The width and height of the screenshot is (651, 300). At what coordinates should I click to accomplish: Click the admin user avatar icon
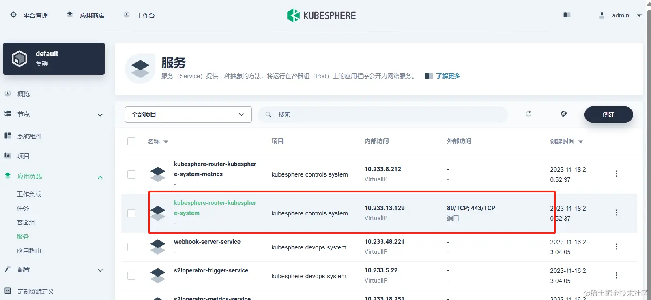tap(602, 15)
